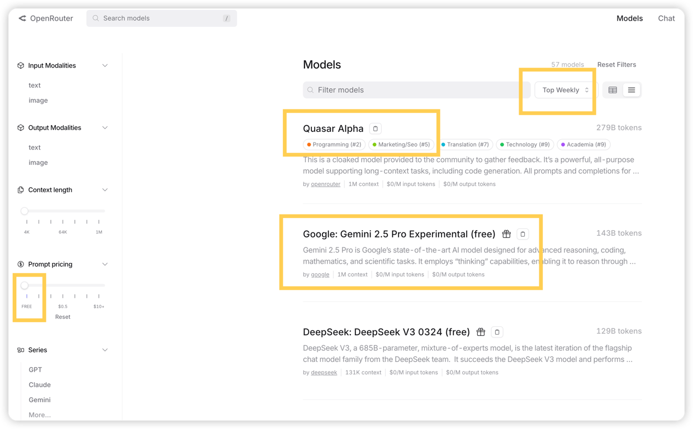The height and width of the screenshot is (429, 693).
Task: Reset the Prompt pricing slider
Action: click(x=63, y=317)
